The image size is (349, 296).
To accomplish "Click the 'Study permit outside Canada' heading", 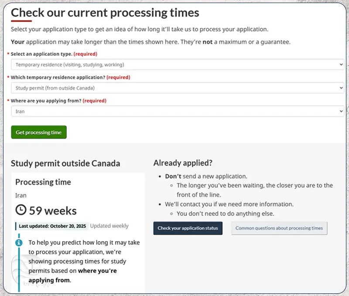I will (65, 163).
